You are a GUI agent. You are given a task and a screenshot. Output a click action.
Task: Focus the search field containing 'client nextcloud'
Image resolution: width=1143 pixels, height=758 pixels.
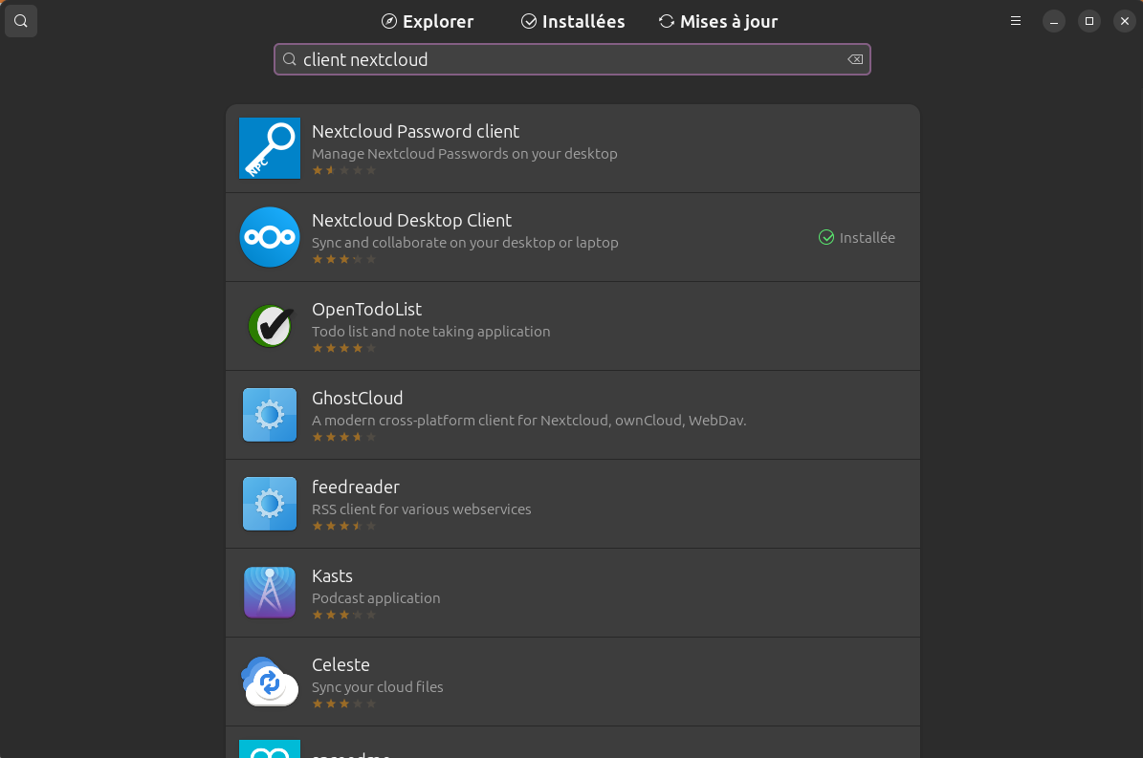click(x=572, y=59)
